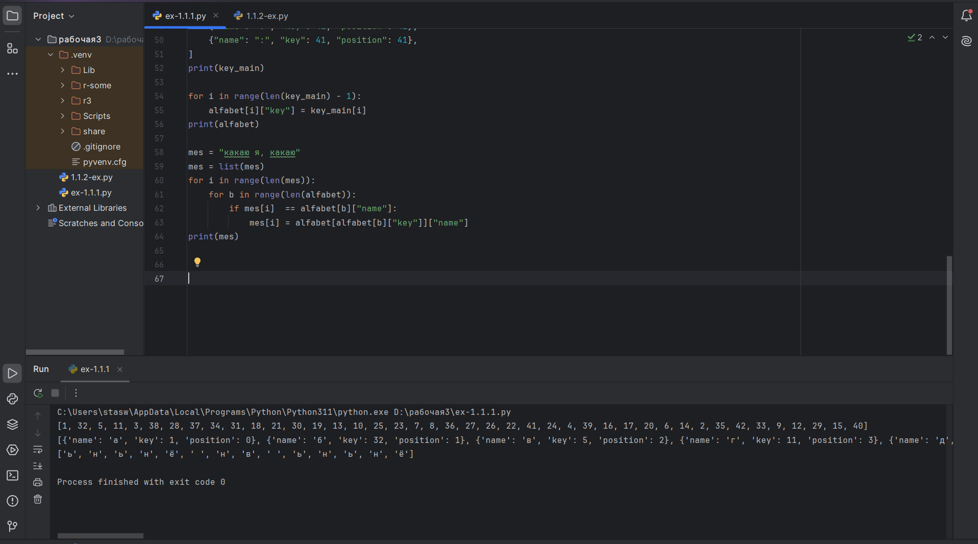The width and height of the screenshot is (978, 544).
Task: Expand the Scripts folder
Action: [x=63, y=116]
